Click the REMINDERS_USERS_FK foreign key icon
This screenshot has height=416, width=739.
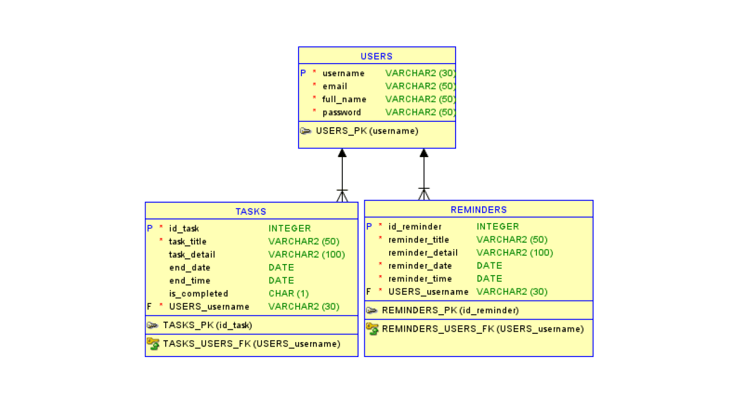[x=372, y=329]
